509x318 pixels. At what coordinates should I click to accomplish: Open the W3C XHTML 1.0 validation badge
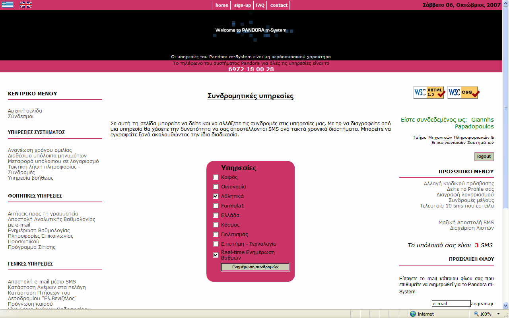coord(429,92)
